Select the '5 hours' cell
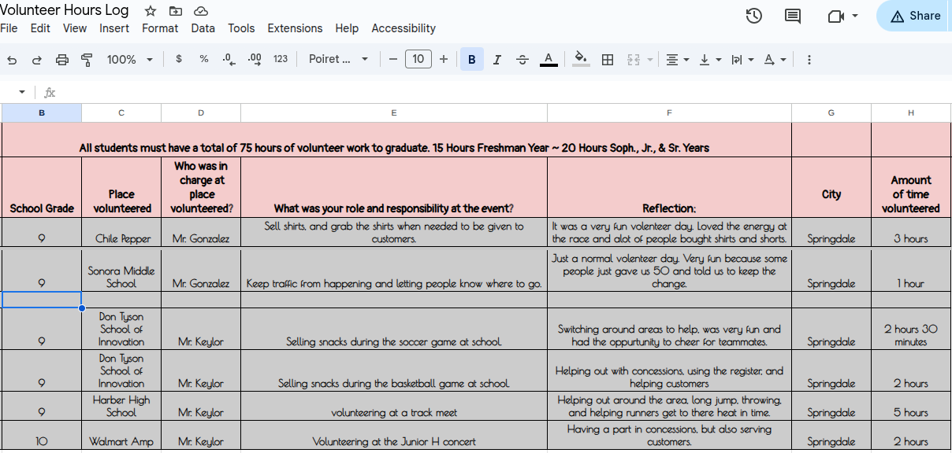Image resolution: width=952 pixels, height=453 pixels. 911,406
